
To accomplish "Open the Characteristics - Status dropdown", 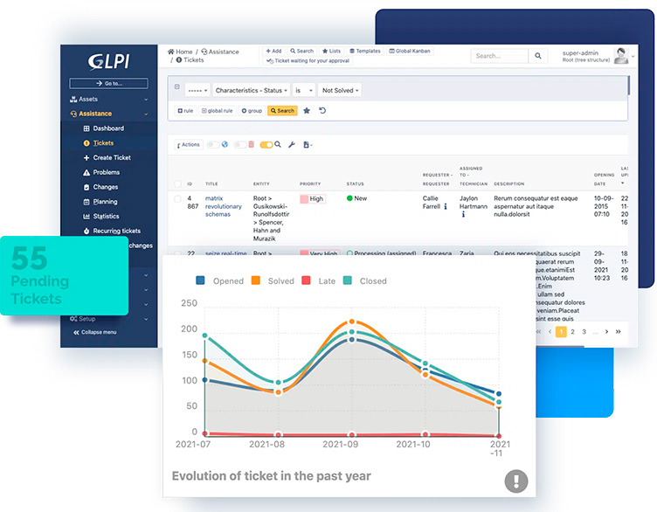I will [251, 90].
